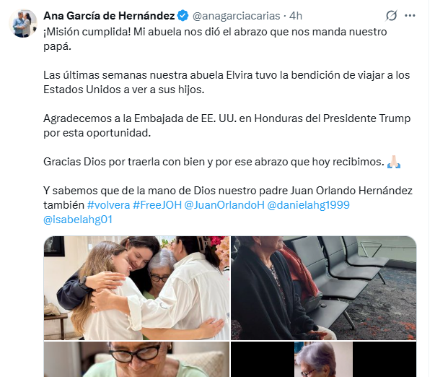Click the blue verified badge
The image size is (435, 377).
click(183, 16)
